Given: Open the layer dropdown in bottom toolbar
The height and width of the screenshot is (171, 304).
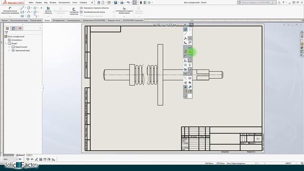Looking at the screenshot, I should (16, 160).
